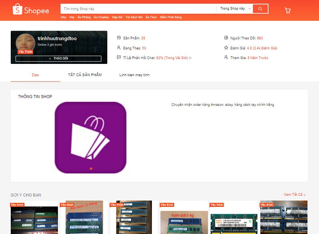The height and width of the screenshot is (234, 319).
Task: Open 'Linh kien may tinh' category tab
Action: (134, 75)
